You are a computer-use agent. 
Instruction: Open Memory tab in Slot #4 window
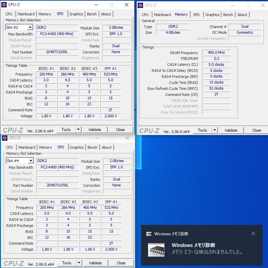point(45,147)
